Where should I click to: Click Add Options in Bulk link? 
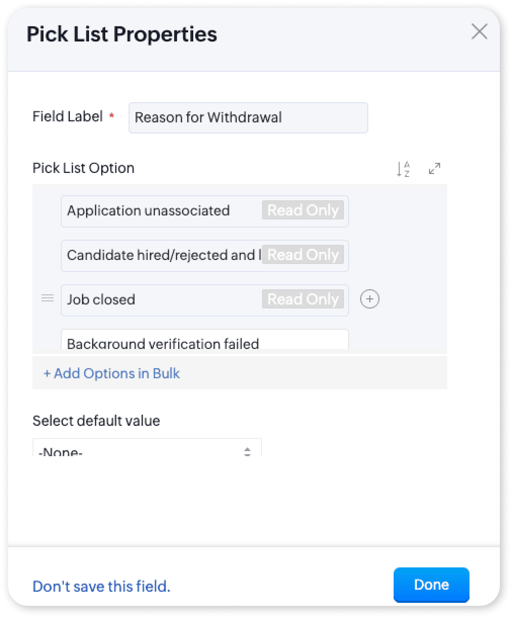pos(112,373)
